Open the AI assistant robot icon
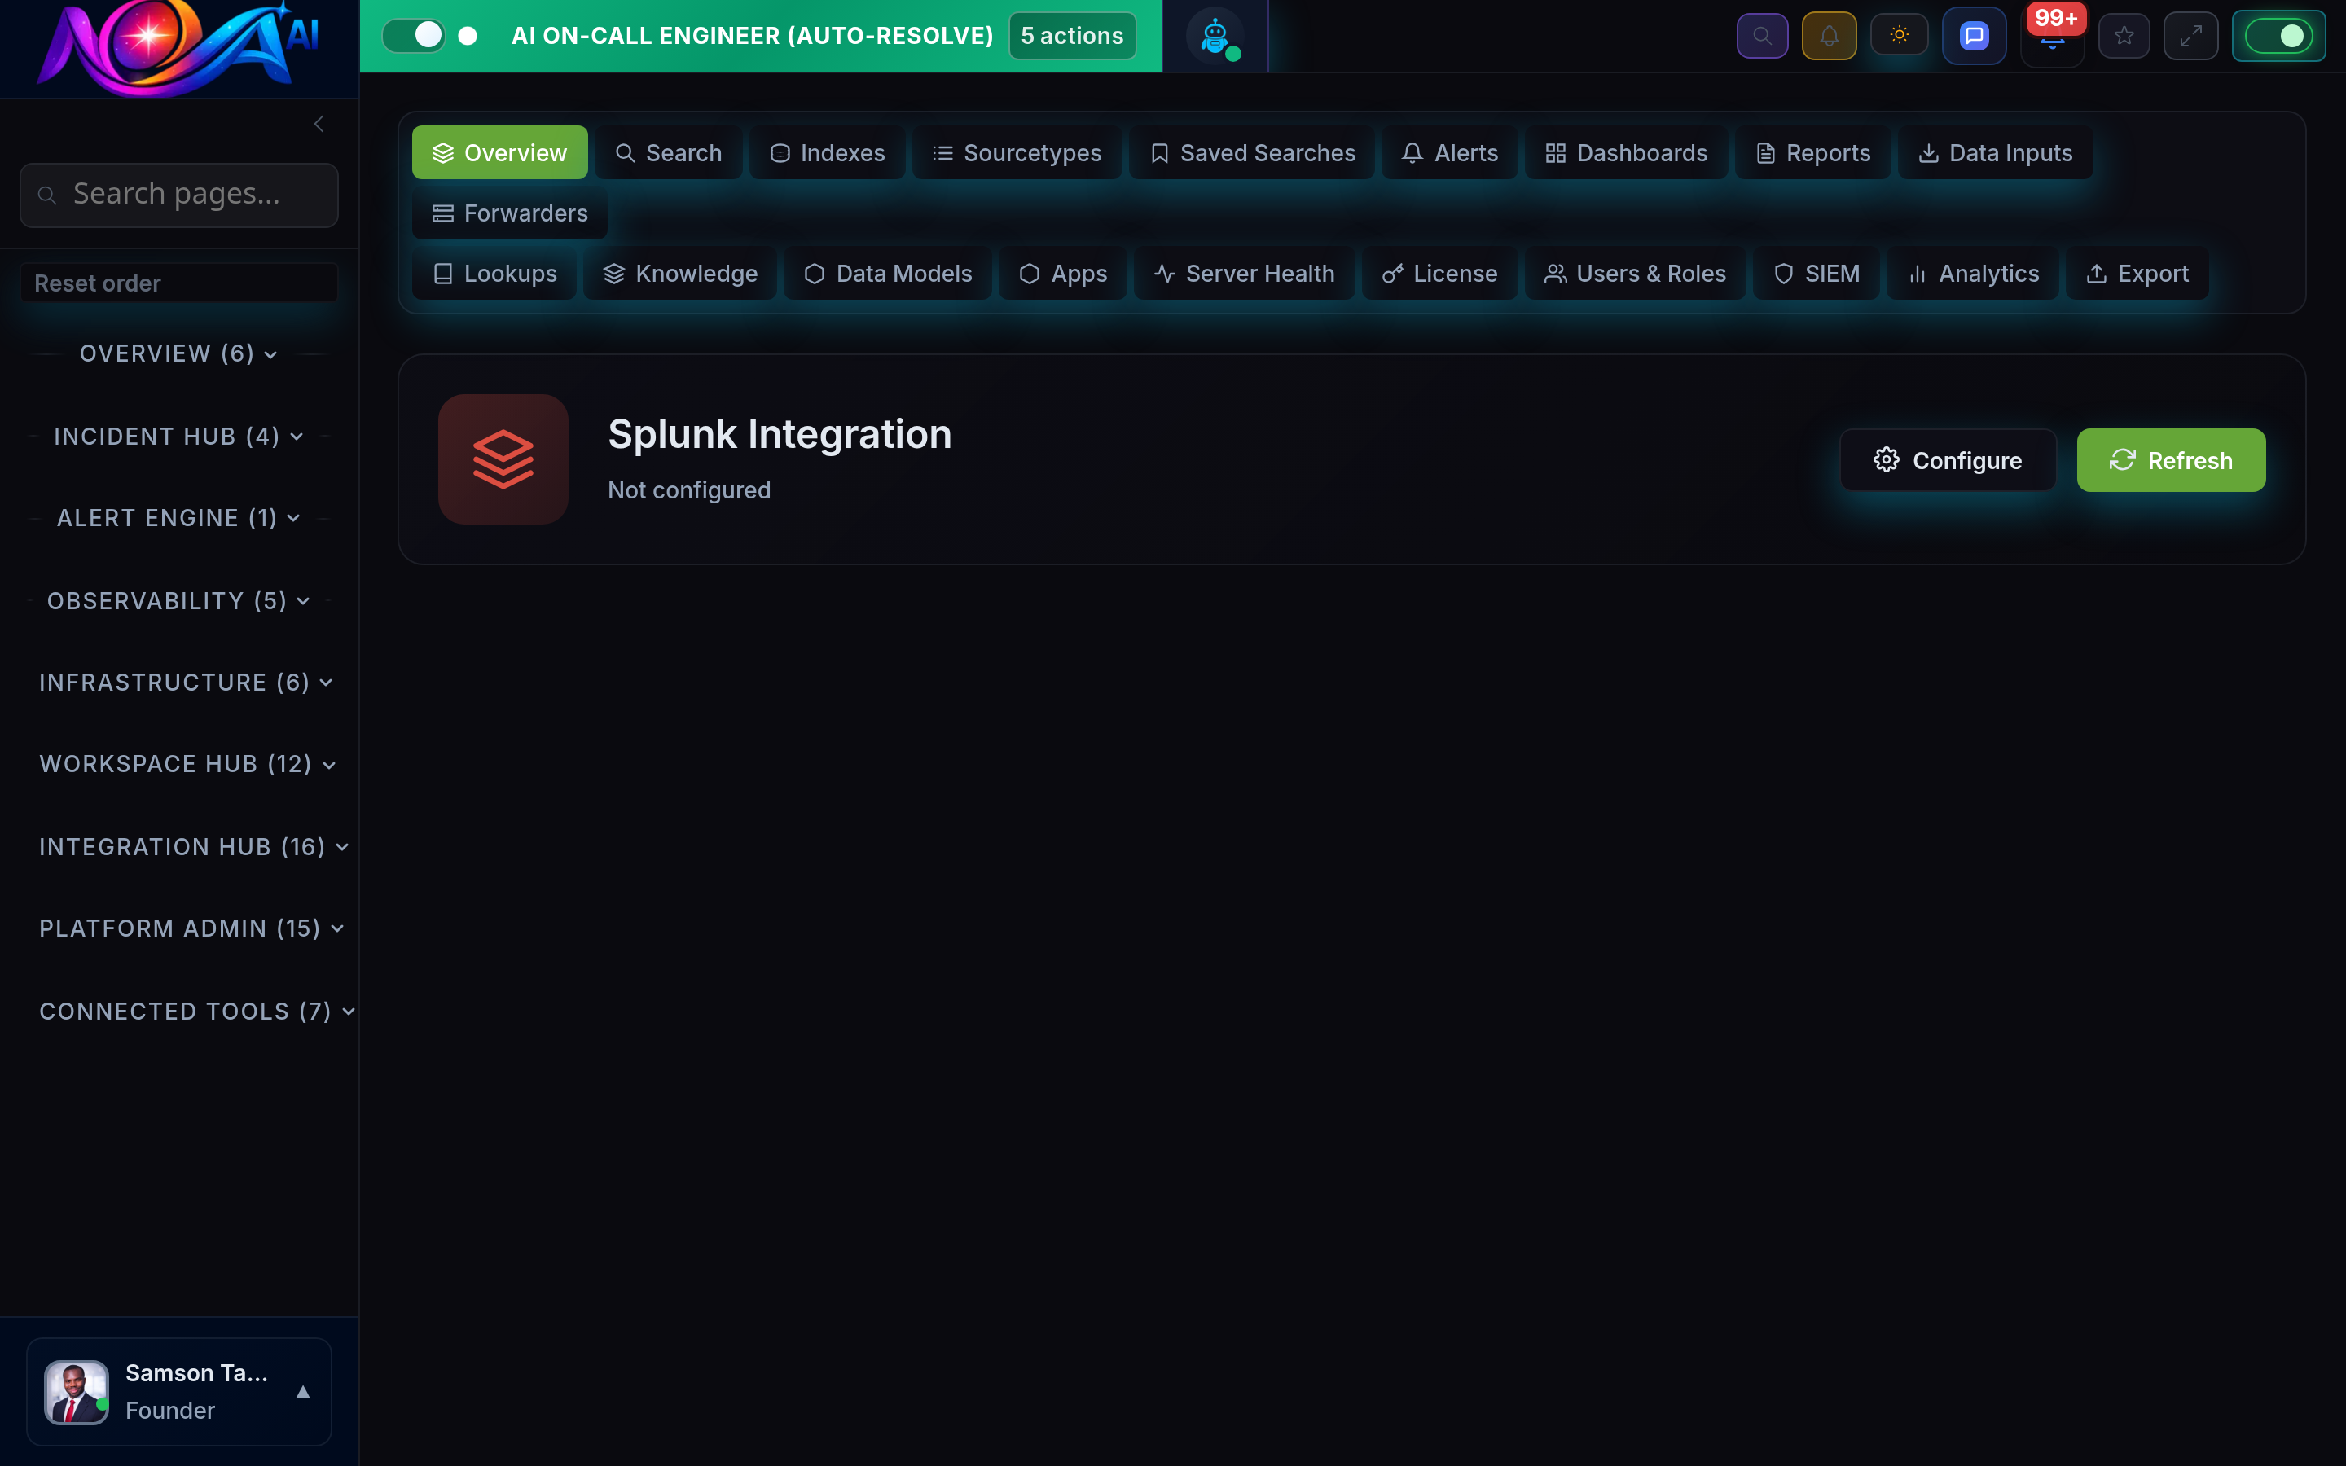This screenshot has width=2346, height=1466. (x=1214, y=36)
